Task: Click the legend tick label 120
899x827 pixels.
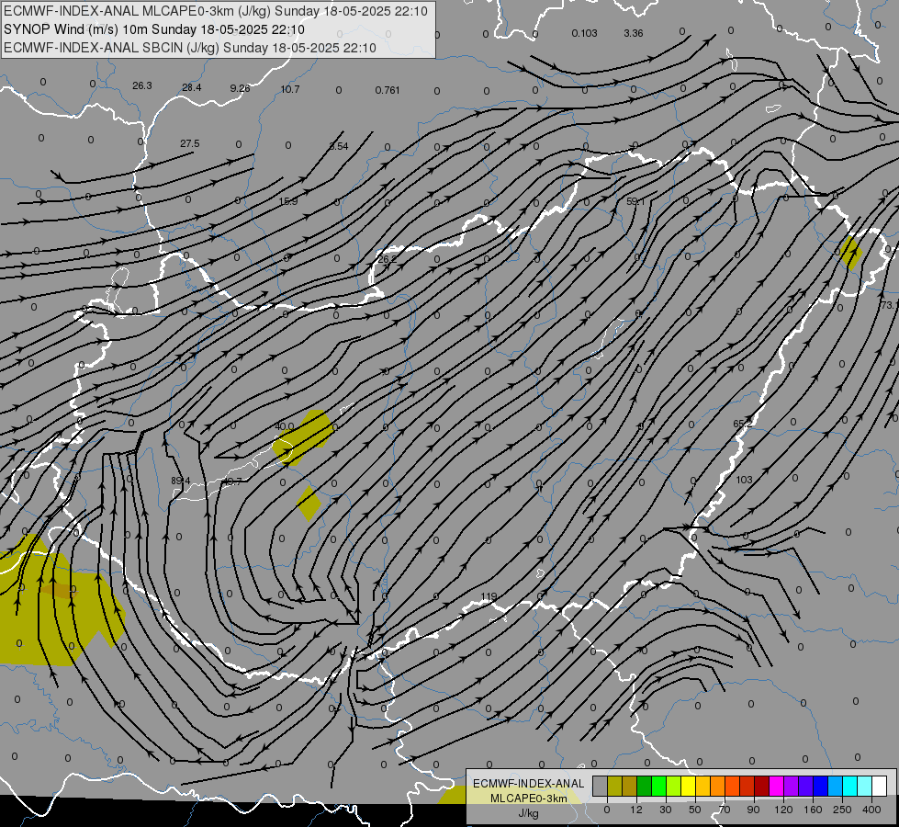Action: coord(783,810)
